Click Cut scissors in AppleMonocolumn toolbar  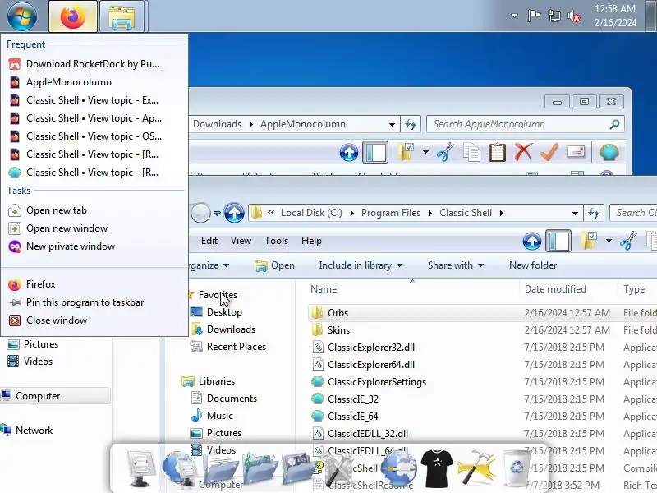(445, 152)
